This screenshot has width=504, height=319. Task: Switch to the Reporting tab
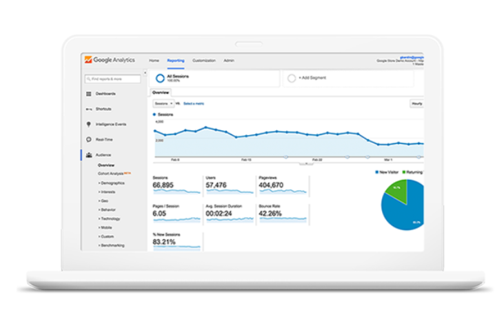[x=176, y=61]
